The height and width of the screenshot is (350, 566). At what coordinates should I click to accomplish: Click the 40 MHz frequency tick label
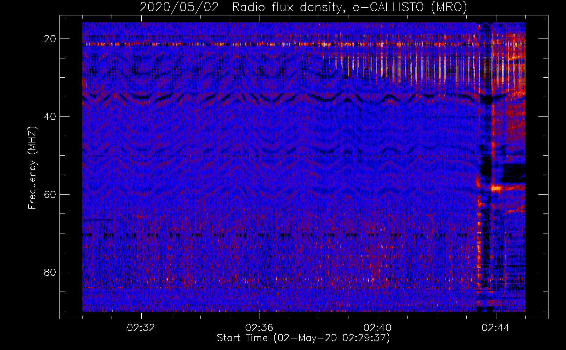[50, 116]
